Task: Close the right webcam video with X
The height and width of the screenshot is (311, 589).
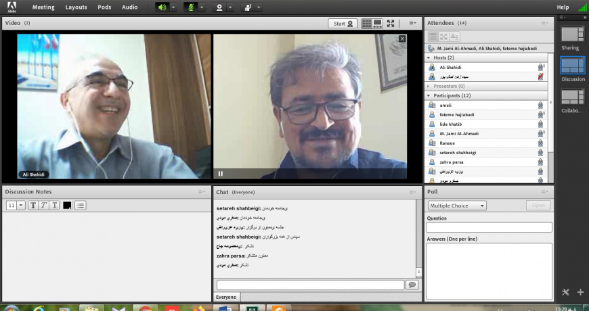Action: point(402,39)
